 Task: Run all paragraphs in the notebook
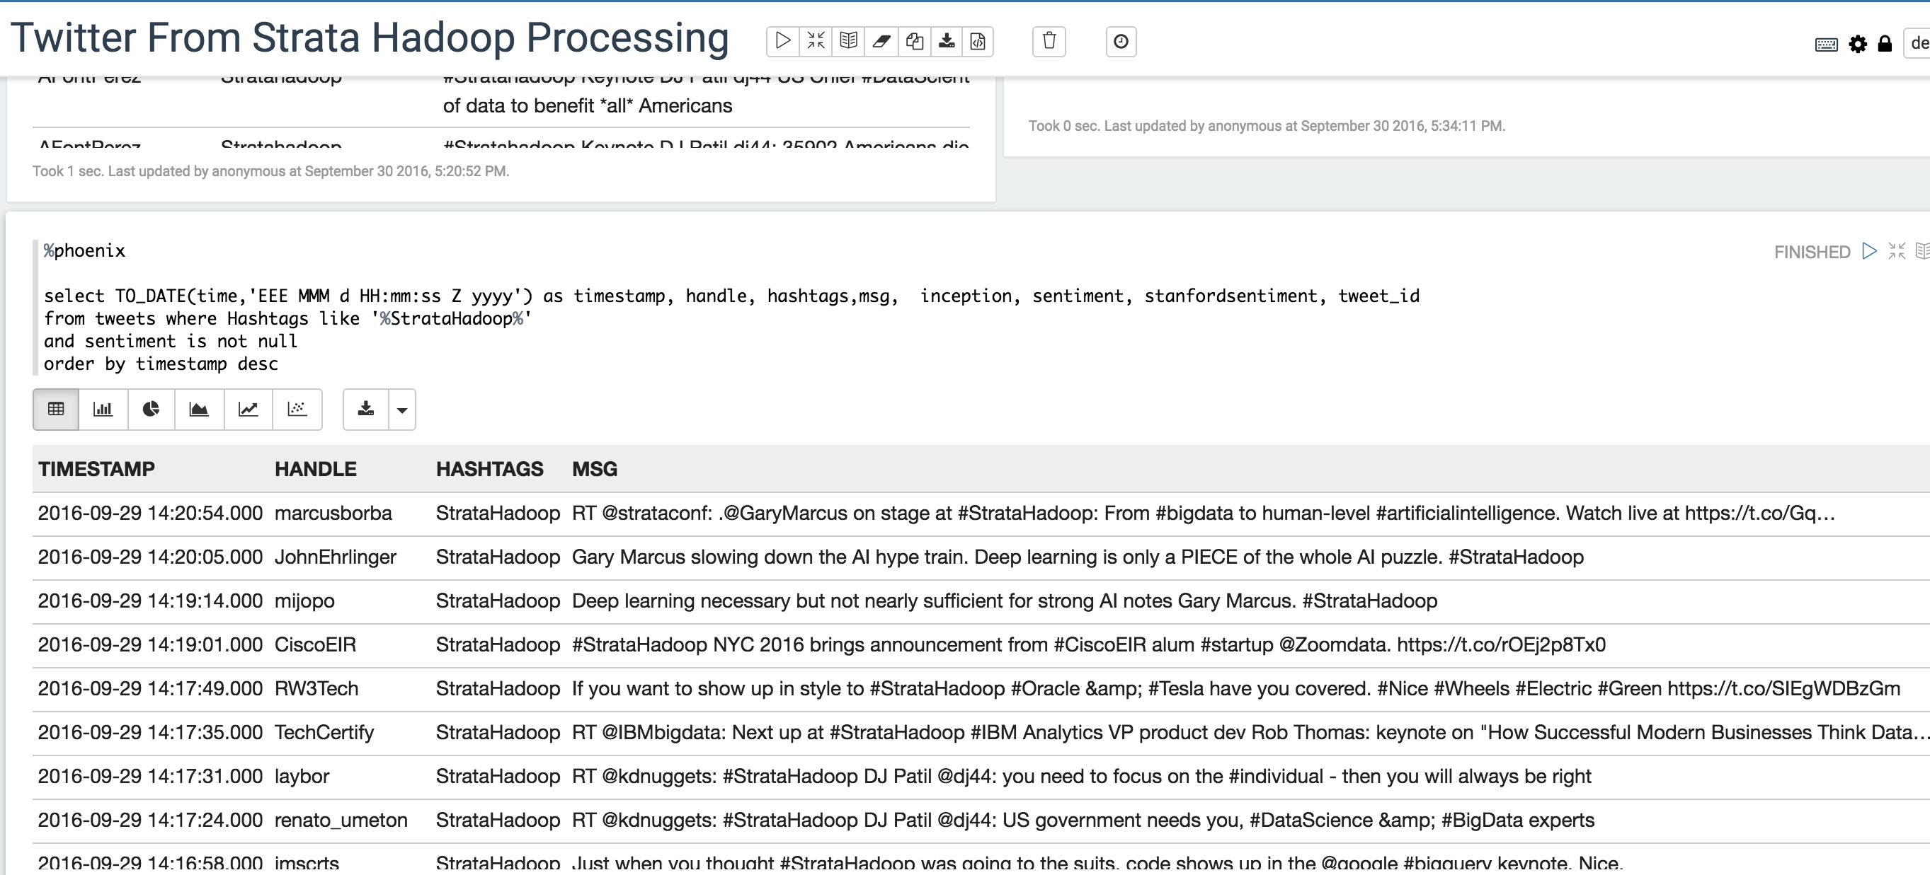[x=783, y=41]
